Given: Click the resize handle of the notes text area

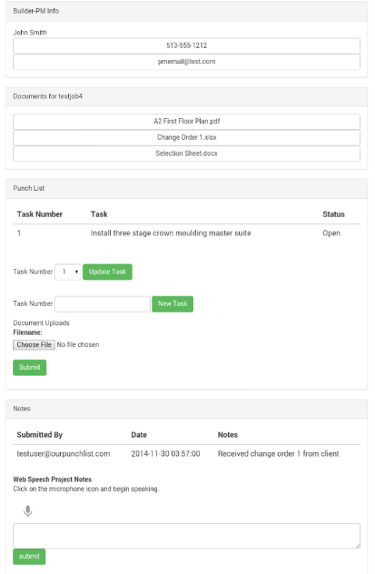Looking at the screenshot, I should [358, 545].
